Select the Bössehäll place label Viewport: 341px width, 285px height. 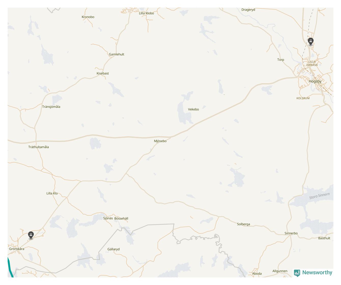coord(121,218)
